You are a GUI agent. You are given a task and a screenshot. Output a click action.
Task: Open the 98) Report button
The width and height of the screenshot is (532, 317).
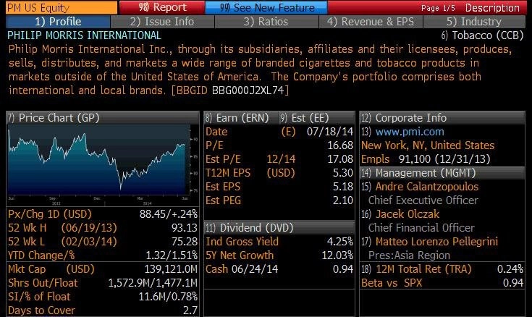coord(162,7)
